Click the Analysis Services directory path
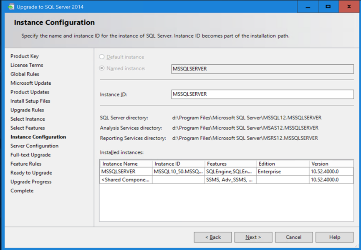This screenshot has width=361, height=250. [245, 128]
